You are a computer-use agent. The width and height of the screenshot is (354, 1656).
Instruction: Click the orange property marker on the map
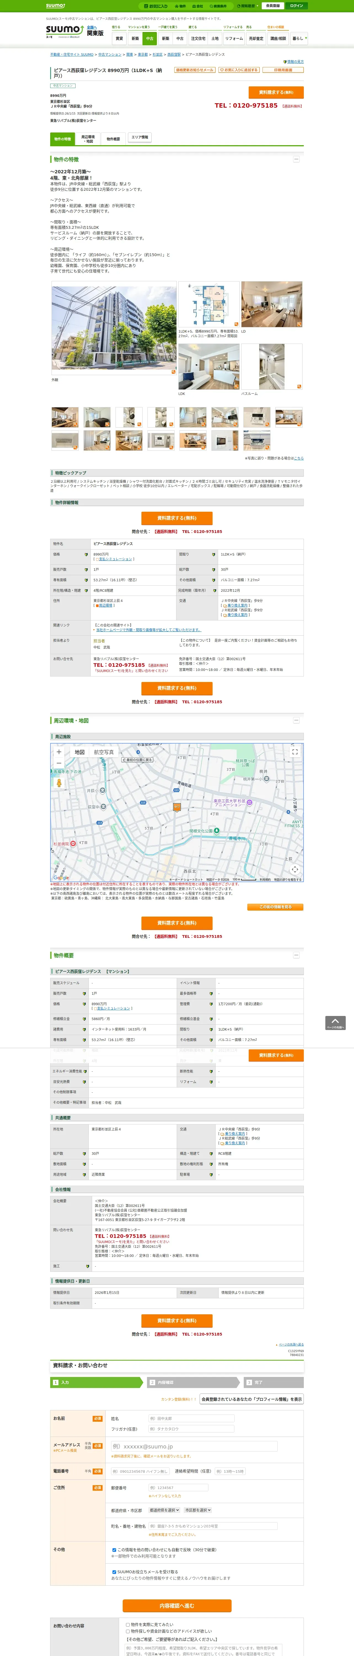coord(177,807)
